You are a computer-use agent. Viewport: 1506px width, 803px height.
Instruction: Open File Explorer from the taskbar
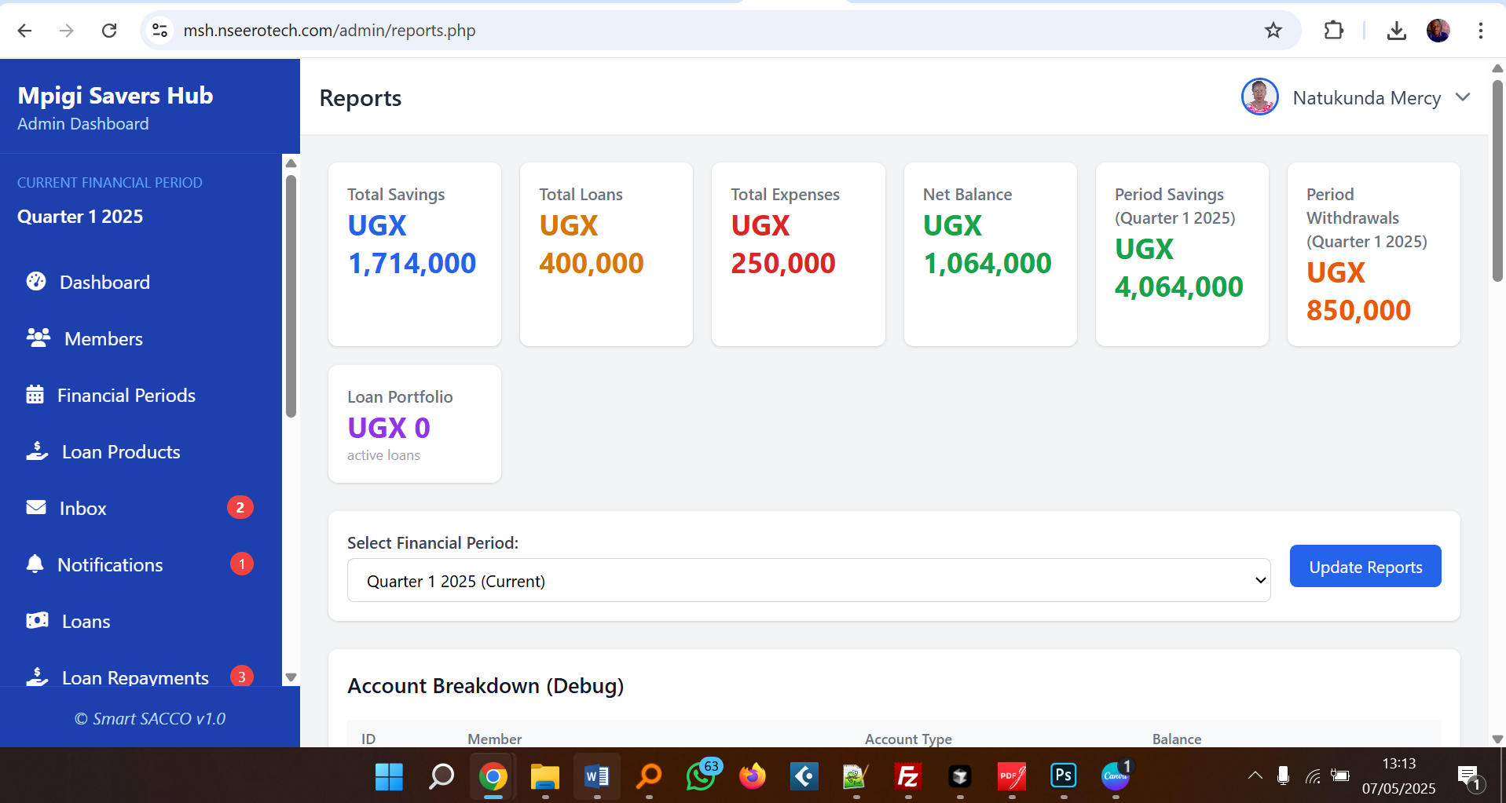(544, 776)
